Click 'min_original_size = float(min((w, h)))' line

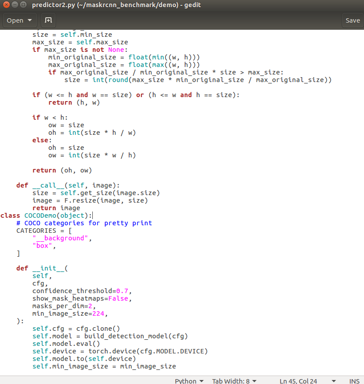click(x=124, y=57)
